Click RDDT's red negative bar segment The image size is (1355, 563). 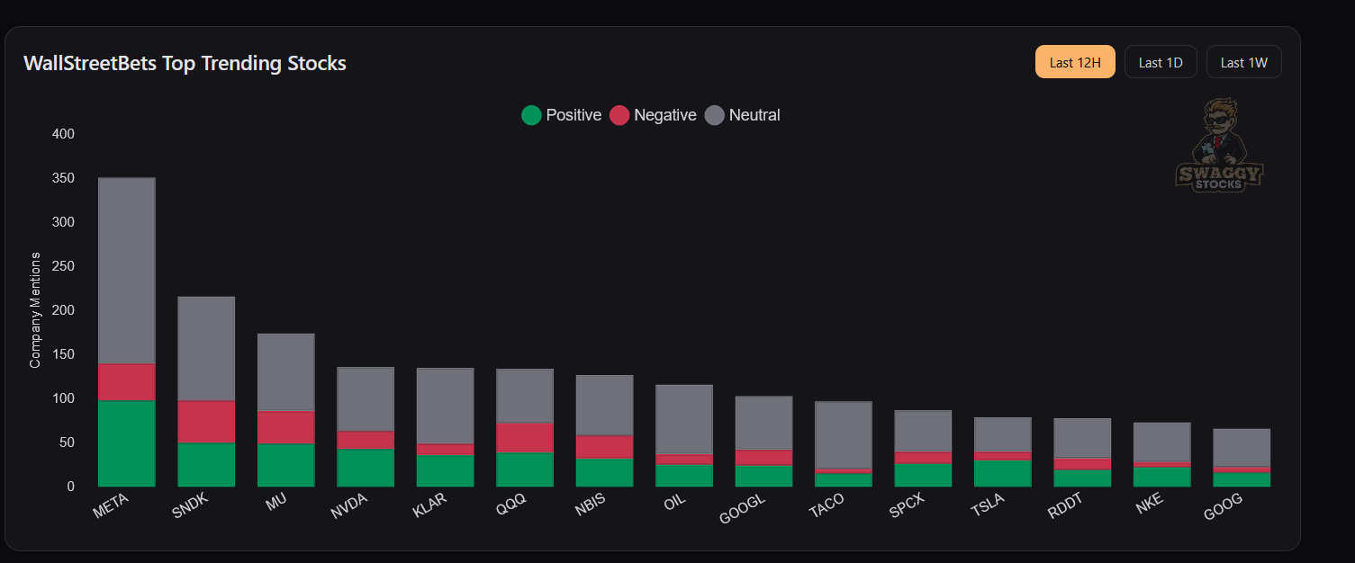click(1083, 464)
